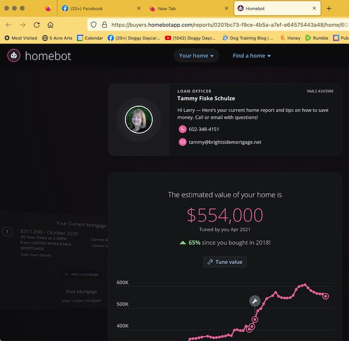Click Tammy Fiske Schulze's profile photo
The height and width of the screenshot is (341, 349).
click(139, 119)
